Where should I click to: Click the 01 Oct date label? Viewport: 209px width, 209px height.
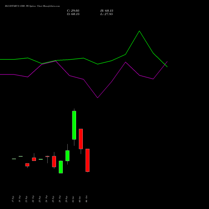pyautogui.click(x=73, y=199)
